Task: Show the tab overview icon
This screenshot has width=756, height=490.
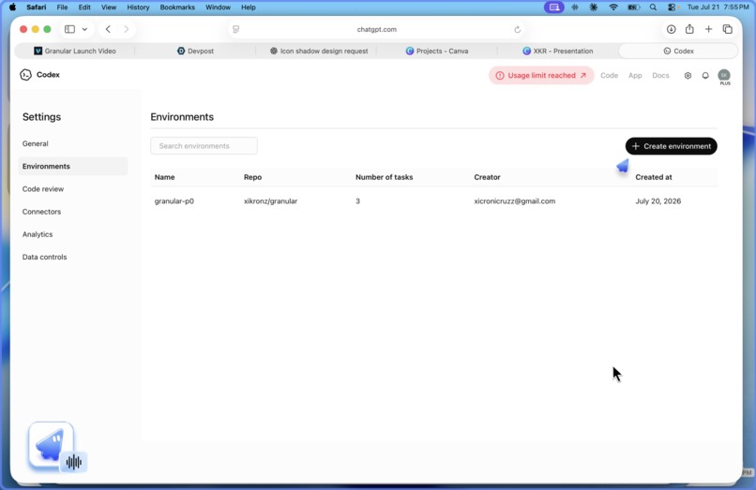Action: (x=728, y=29)
